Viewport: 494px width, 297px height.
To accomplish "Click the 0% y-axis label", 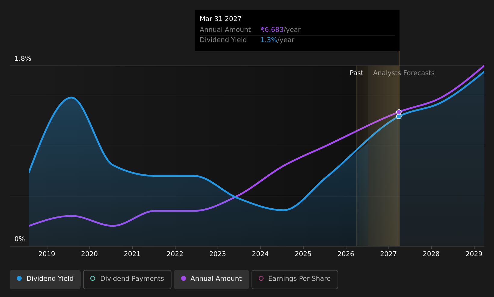I will [20, 239].
